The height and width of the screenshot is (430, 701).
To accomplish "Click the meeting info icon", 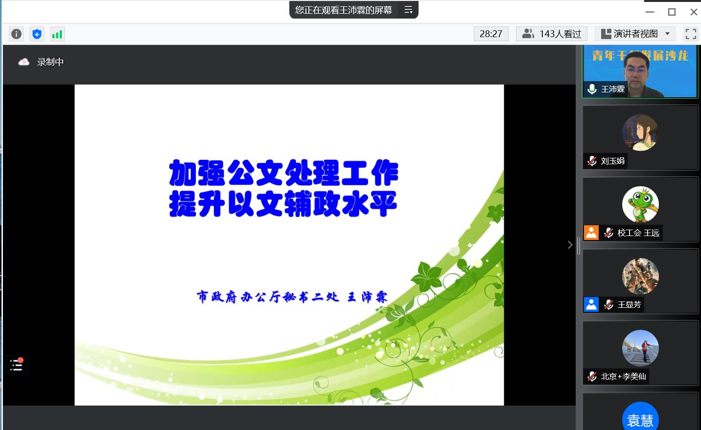I will coord(16,34).
